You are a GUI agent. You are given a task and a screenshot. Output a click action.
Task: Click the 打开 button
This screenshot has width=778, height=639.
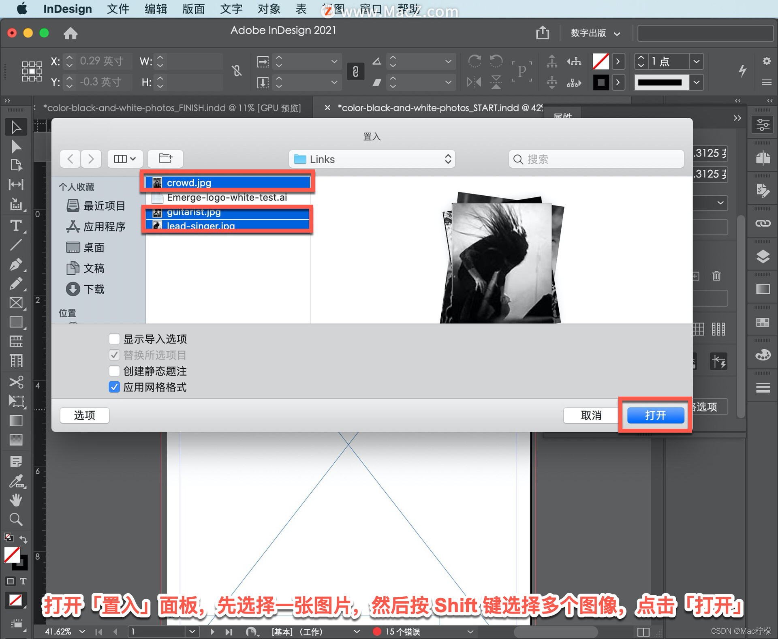(x=655, y=415)
